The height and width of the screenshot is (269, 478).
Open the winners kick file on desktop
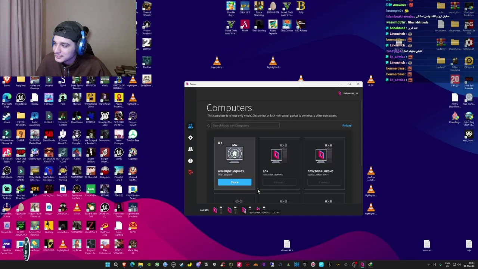pos(287,245)
